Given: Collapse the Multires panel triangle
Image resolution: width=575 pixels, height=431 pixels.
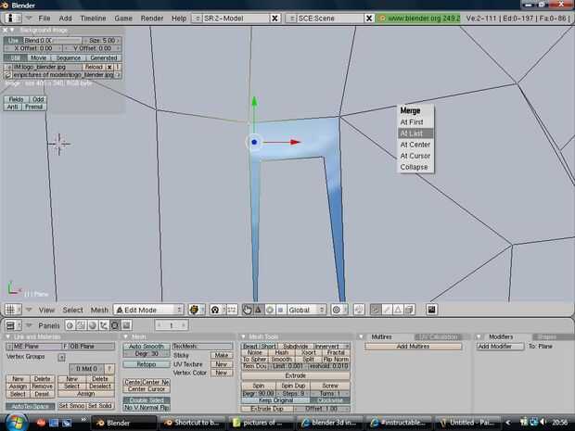Looking at the screenshot, I should click(361, 336).
